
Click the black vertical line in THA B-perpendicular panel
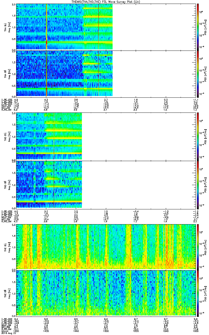tap(98, 27)
